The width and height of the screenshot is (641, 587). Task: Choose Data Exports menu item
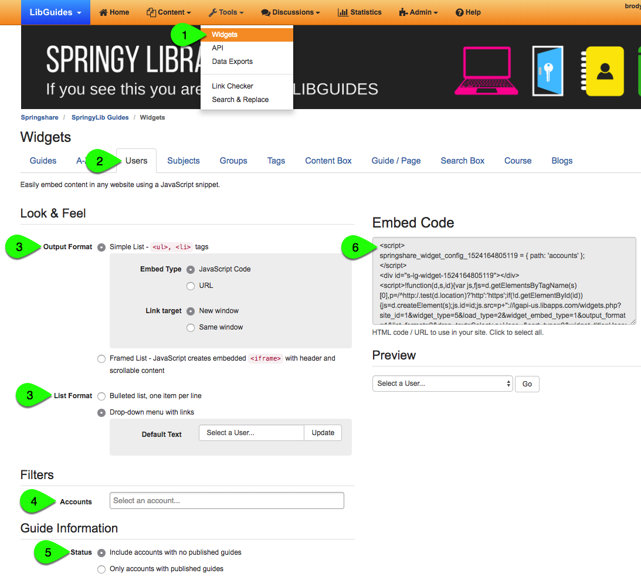[x=247, y=62]
